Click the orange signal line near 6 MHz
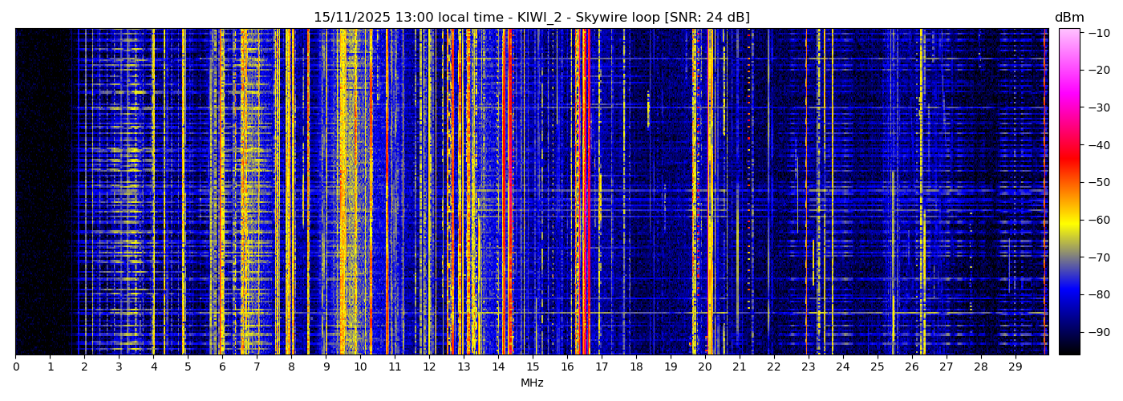 (x=221, y=192)
